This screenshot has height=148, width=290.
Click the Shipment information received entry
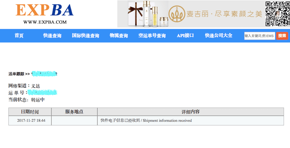click(x=167, y=121)
